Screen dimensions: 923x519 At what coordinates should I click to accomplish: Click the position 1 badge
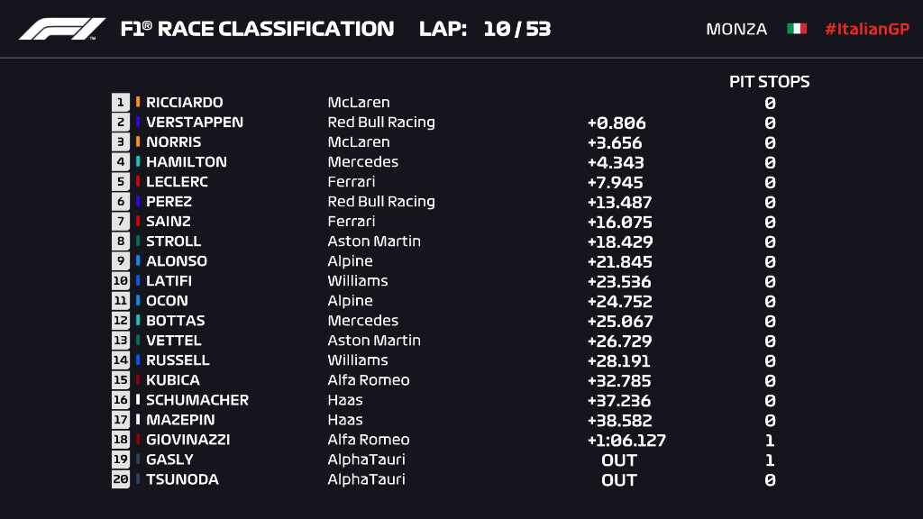click(x=121, y=103)
